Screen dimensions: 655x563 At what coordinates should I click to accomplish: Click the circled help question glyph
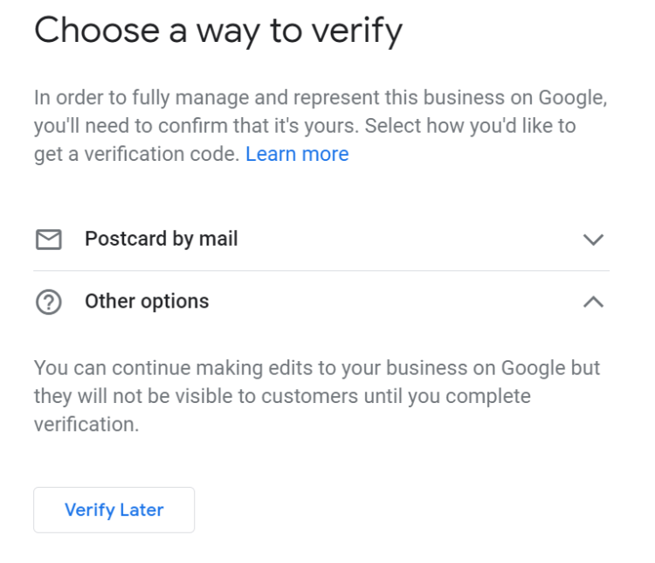coord(48,302)
